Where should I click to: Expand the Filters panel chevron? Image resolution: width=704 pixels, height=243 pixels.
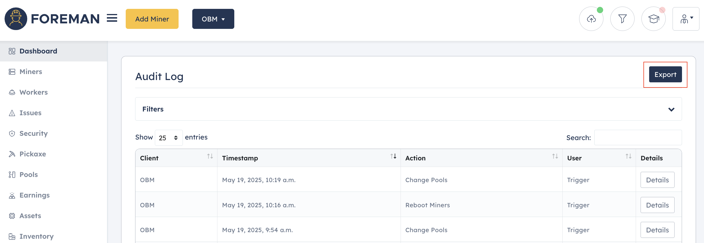click(x=671, y=109)
